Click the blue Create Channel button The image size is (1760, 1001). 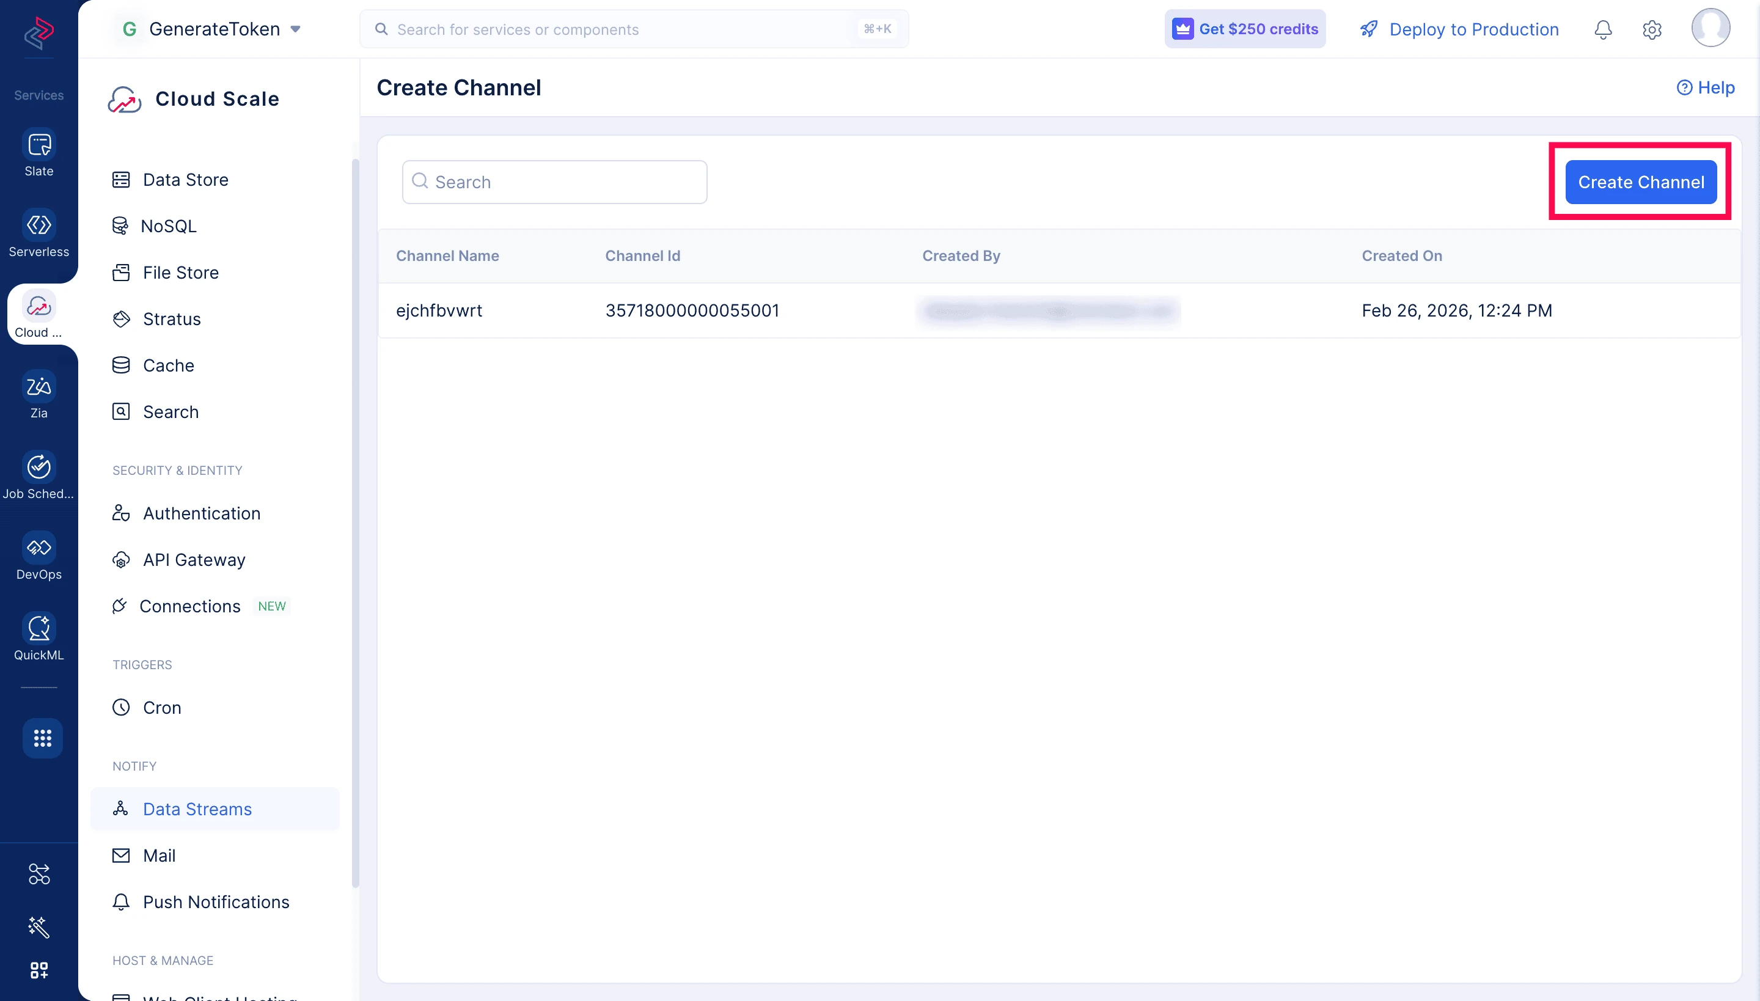point(1640,182)
